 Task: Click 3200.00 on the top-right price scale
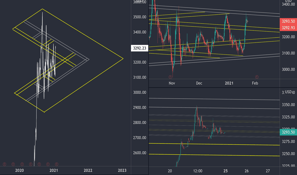tap(288, 37)
